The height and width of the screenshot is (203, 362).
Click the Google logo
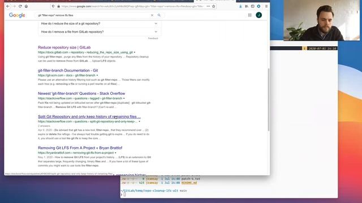pyautogui.click(x=17, y=15)
